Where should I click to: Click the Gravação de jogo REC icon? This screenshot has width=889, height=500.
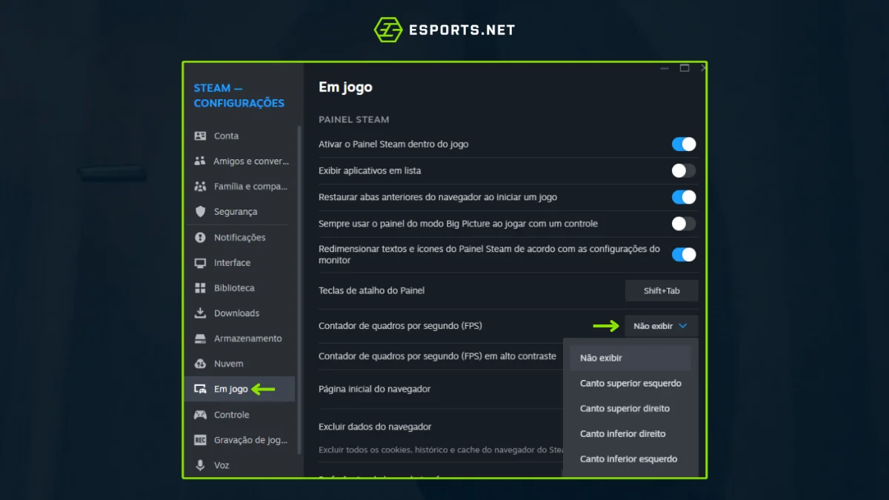click(200, 440)
